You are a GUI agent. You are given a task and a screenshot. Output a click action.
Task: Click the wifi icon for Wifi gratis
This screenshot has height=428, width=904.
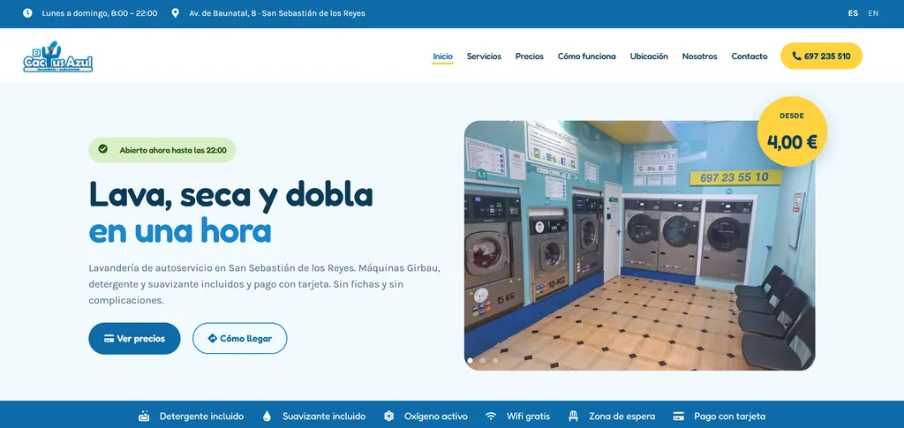491,416
